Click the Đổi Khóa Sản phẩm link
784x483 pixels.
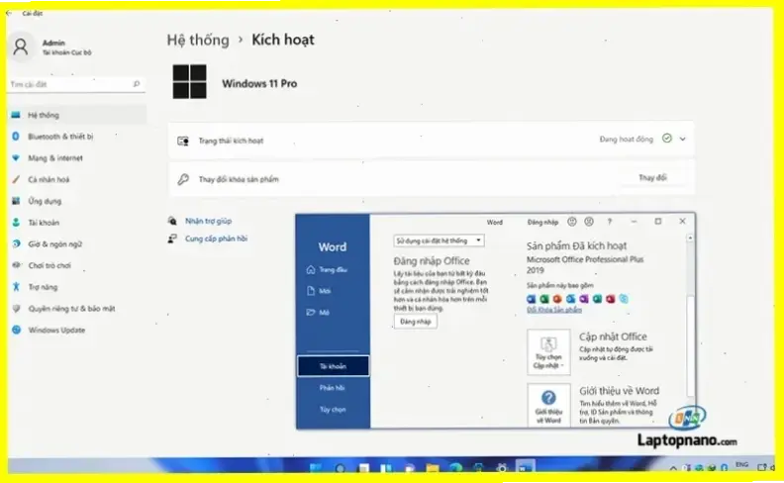click(x=553, y=310)
